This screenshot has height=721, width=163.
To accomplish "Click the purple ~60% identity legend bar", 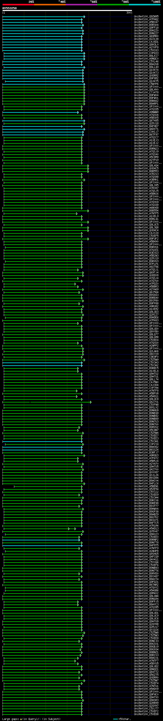I will (x=82, y=5).
